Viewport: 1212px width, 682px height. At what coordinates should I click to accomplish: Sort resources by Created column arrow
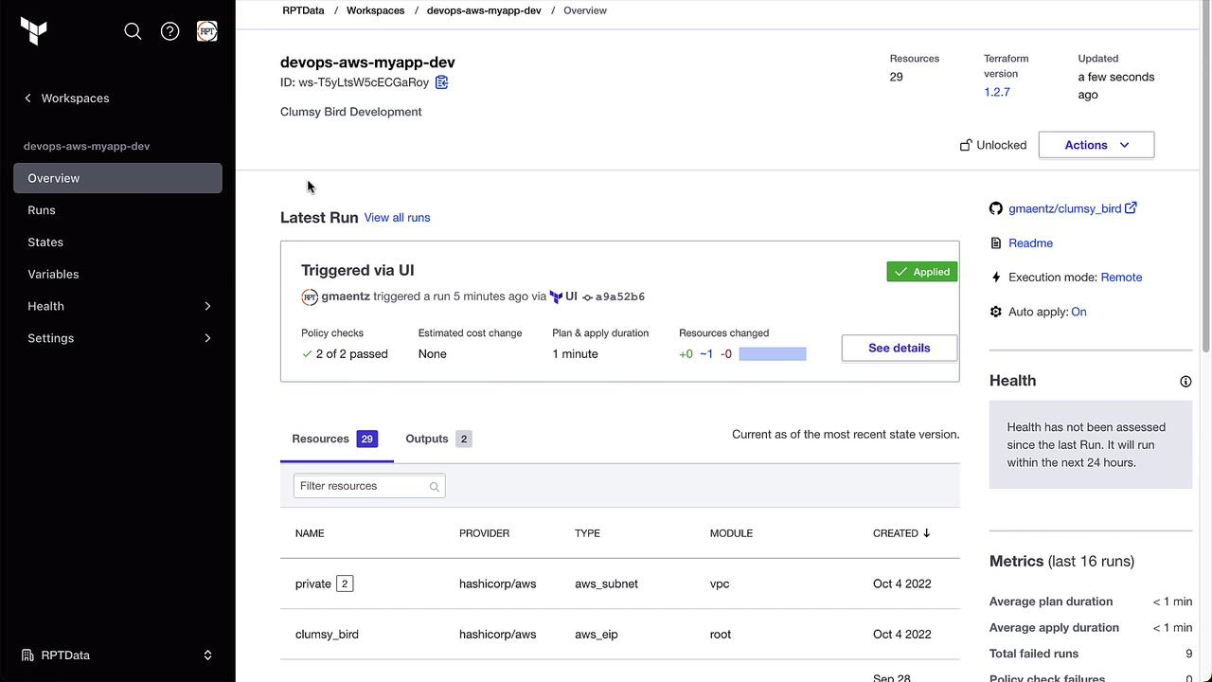coord(926,533)
